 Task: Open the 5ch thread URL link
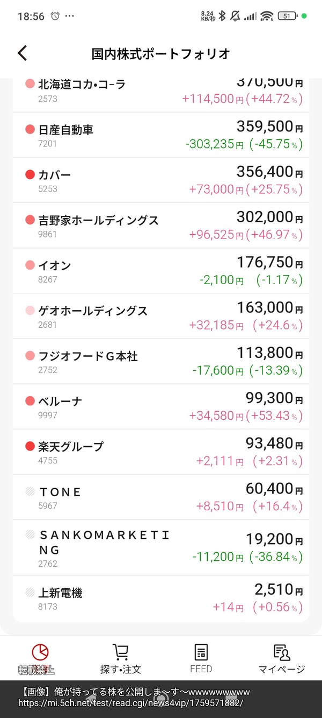[x=130, y=703]
